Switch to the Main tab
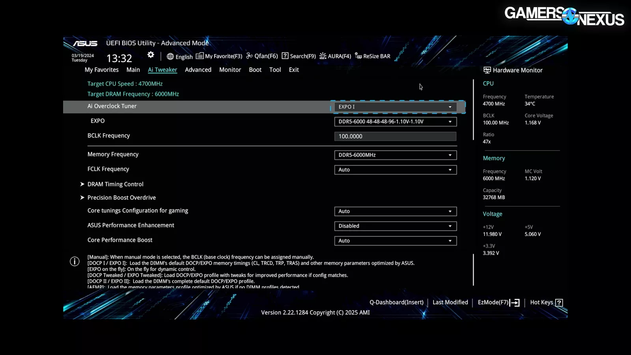631x355 pixels. pos(133,70)
